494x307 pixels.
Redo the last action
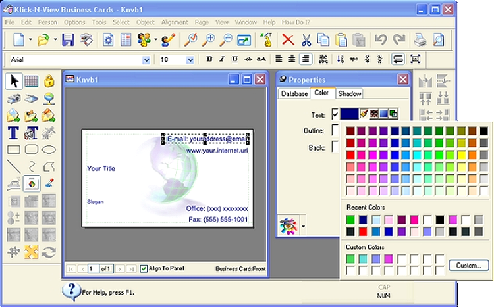click(399, 40)
